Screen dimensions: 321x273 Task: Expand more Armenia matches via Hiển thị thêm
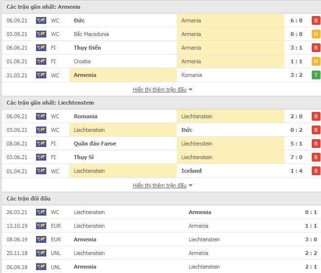[159, 90]
